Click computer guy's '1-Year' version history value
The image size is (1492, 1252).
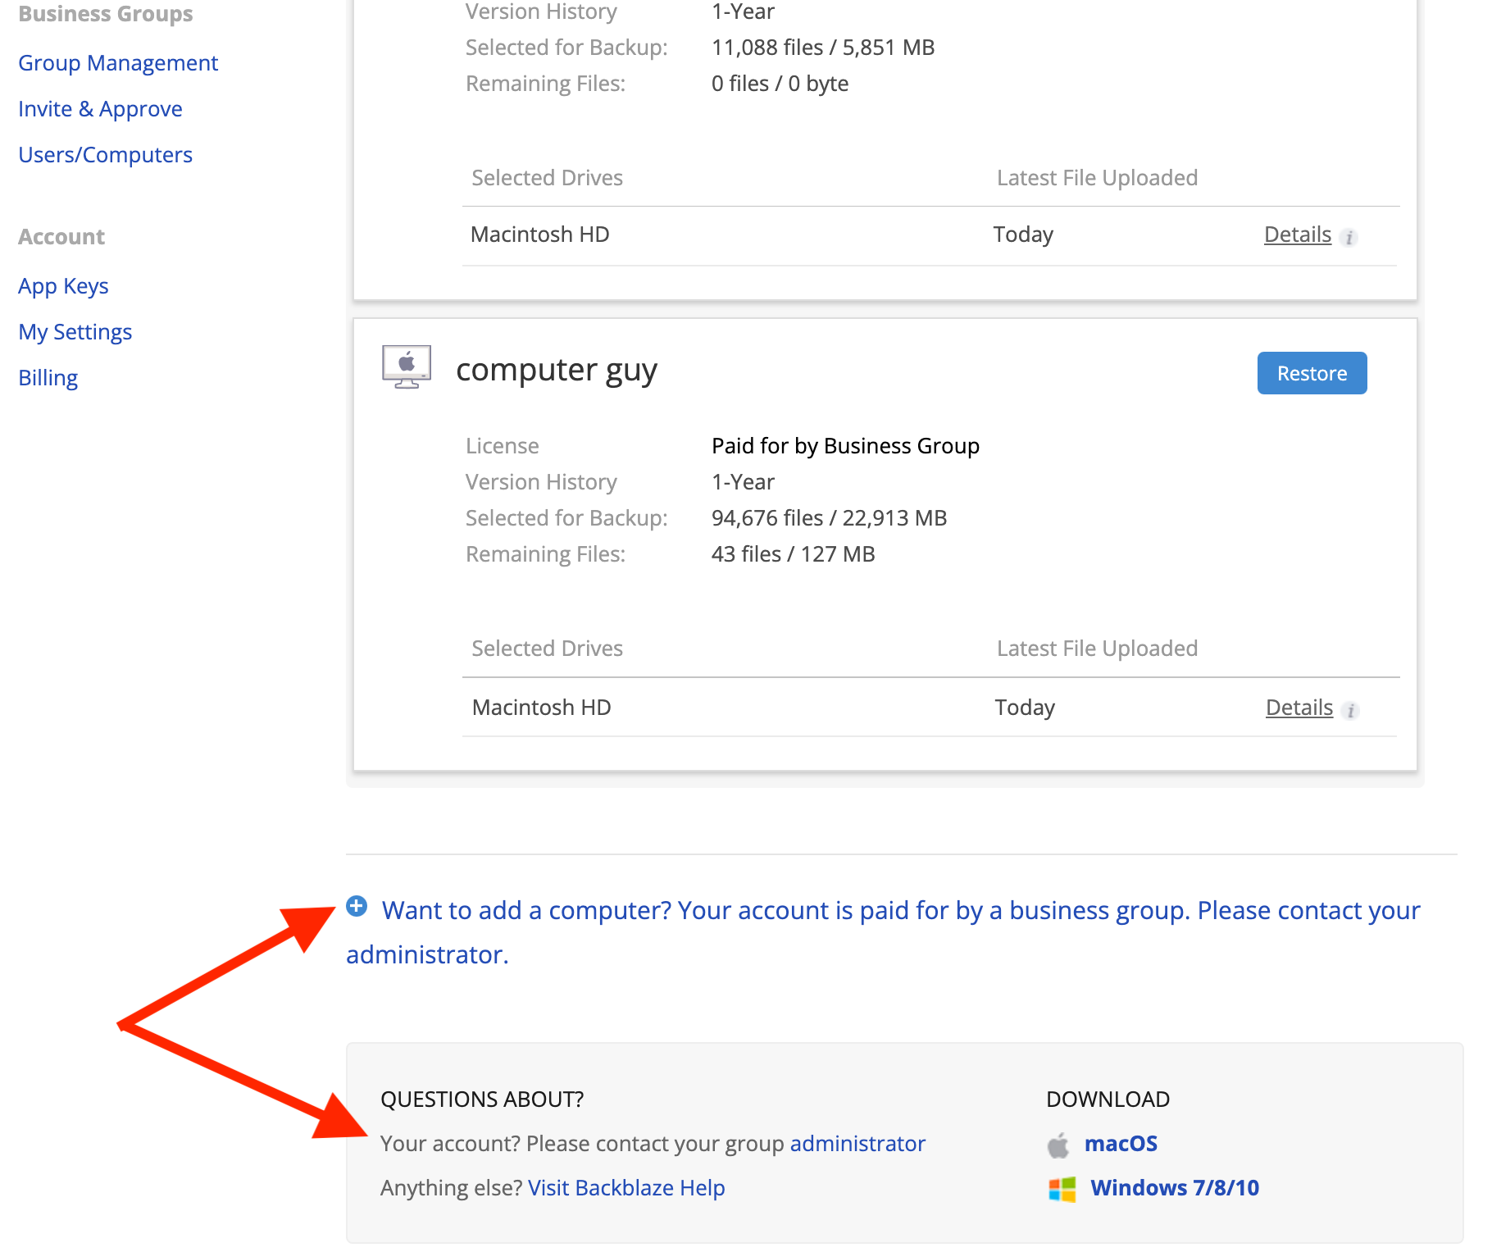point(743,481)
